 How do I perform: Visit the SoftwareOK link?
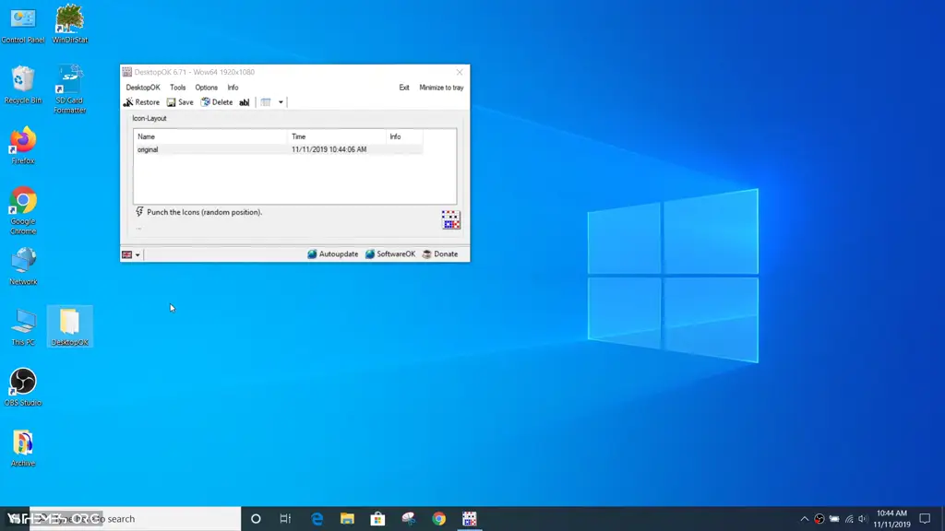pyautogui.click(x=390, y=254)
